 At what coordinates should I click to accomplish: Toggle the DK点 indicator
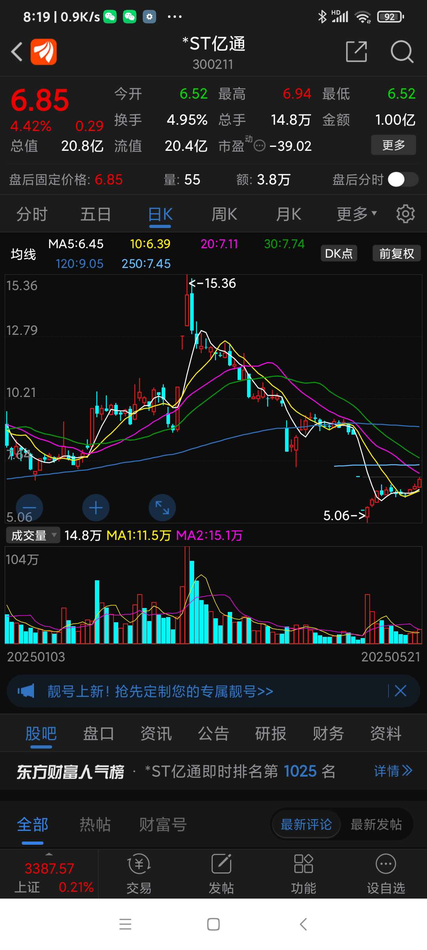(x=339, y=253)
